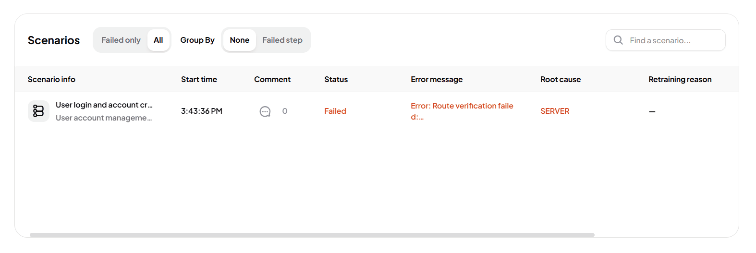The width and height of the screenshot is (756, 253).
Task: Click the horizontal scrollbar at table bottom
Action: (x=312, y=235)
